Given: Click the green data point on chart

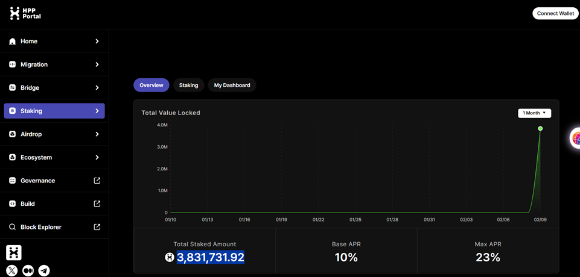Looking at the screenshot, I should tap(540, 128).
